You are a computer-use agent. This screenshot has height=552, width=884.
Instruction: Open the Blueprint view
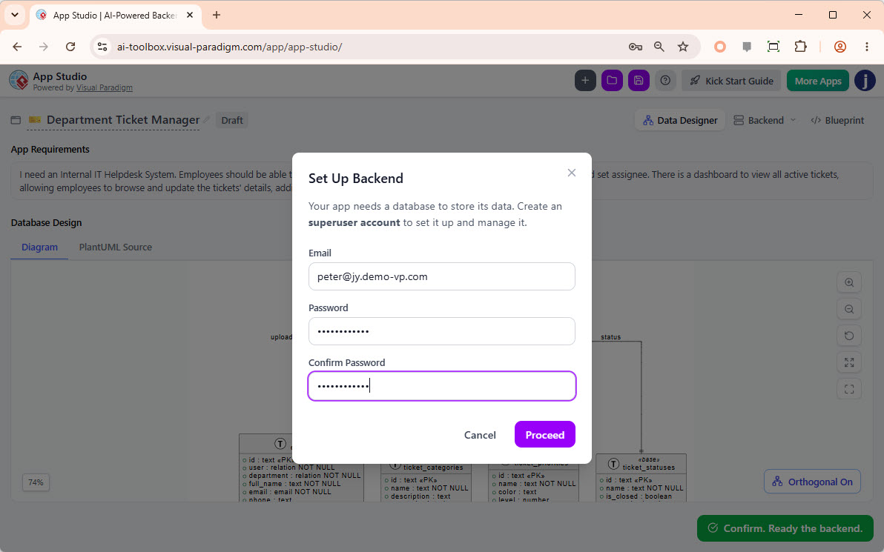[837, 120]
